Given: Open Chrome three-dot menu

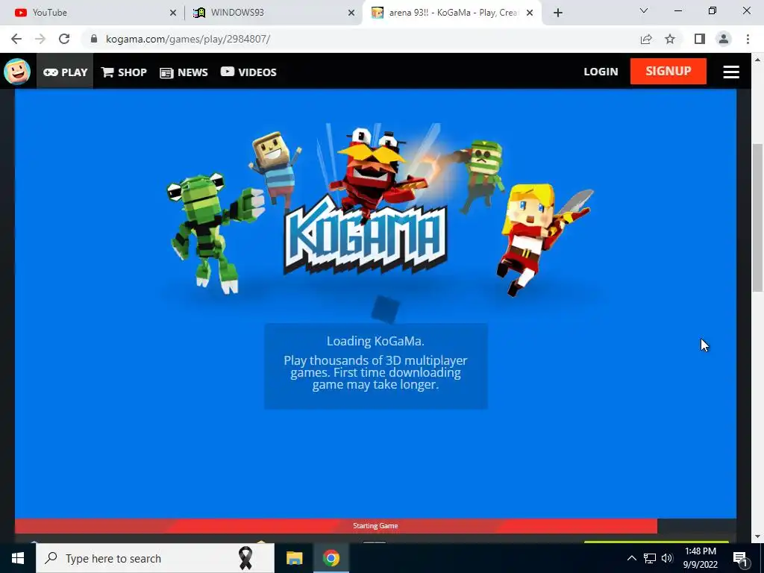Looking at the screenshot, I should click(748, 39).
